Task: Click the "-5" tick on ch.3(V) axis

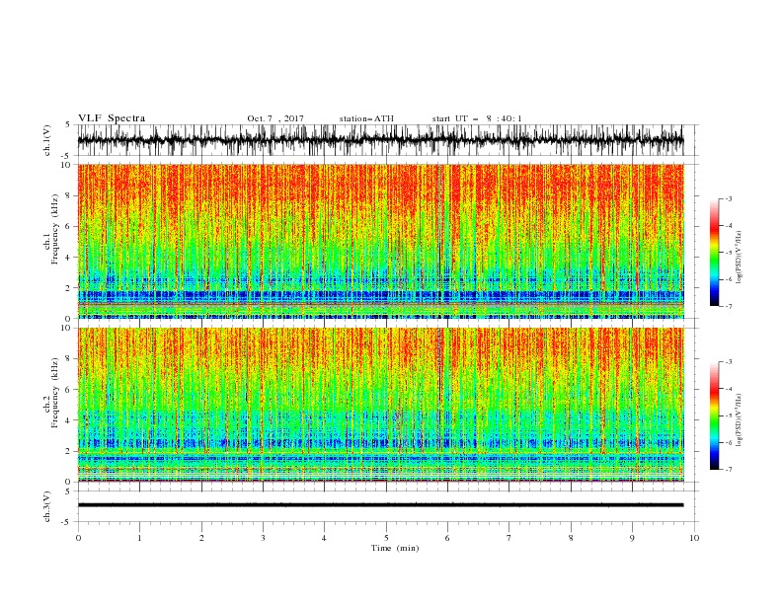Action: click(67, 522)
